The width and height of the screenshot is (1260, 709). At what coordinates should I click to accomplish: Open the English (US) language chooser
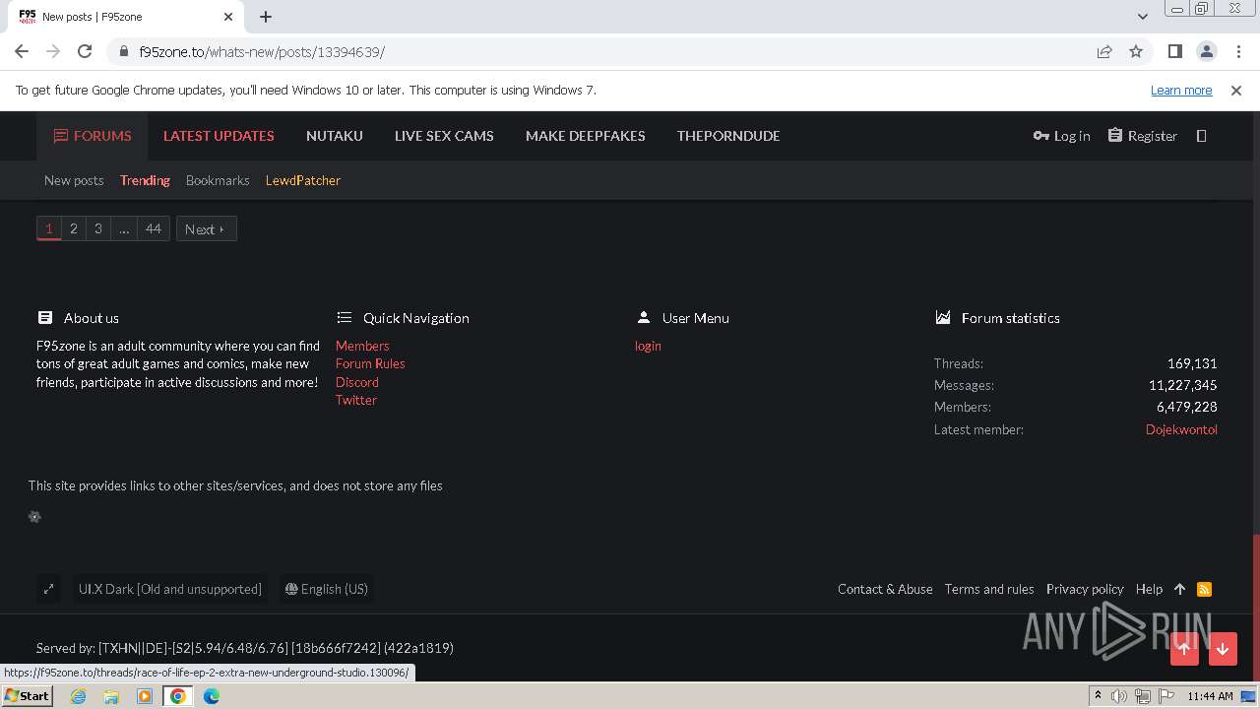tap(327, 589)
